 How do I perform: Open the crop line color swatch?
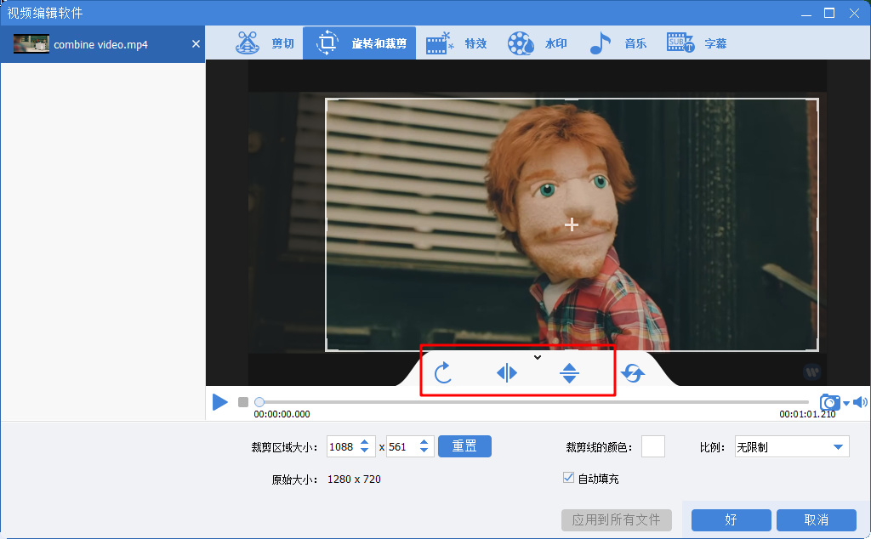coord(653,446)
